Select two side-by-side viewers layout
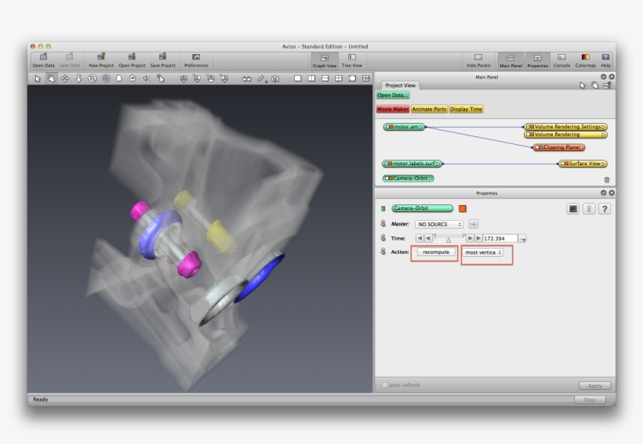 click(311, 78)
